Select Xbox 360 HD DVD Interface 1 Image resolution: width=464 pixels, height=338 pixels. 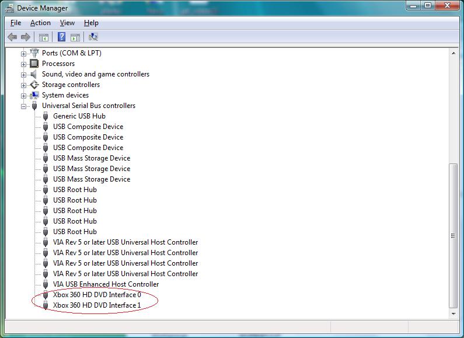click(x=97, y=305)
